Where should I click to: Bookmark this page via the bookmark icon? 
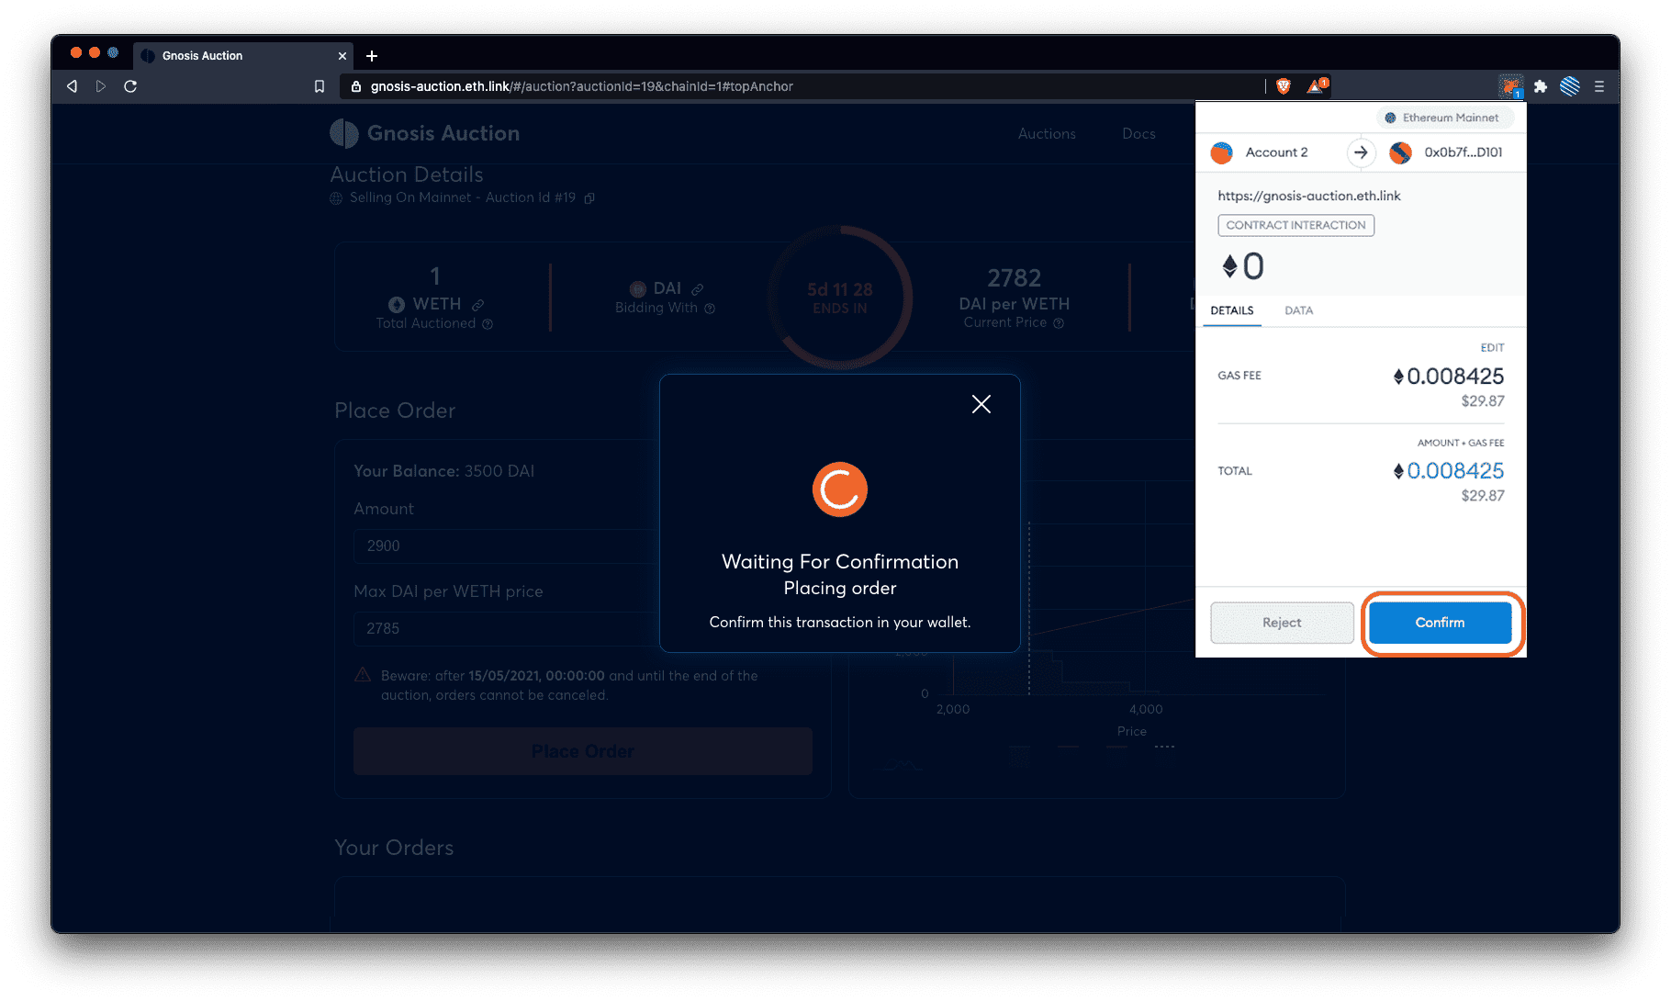tap(320, 86)
